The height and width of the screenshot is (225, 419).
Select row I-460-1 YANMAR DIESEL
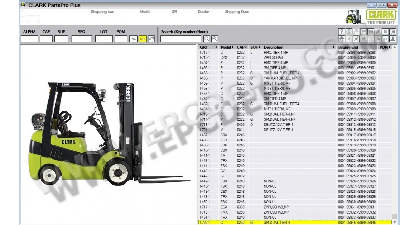coord(295,78)
